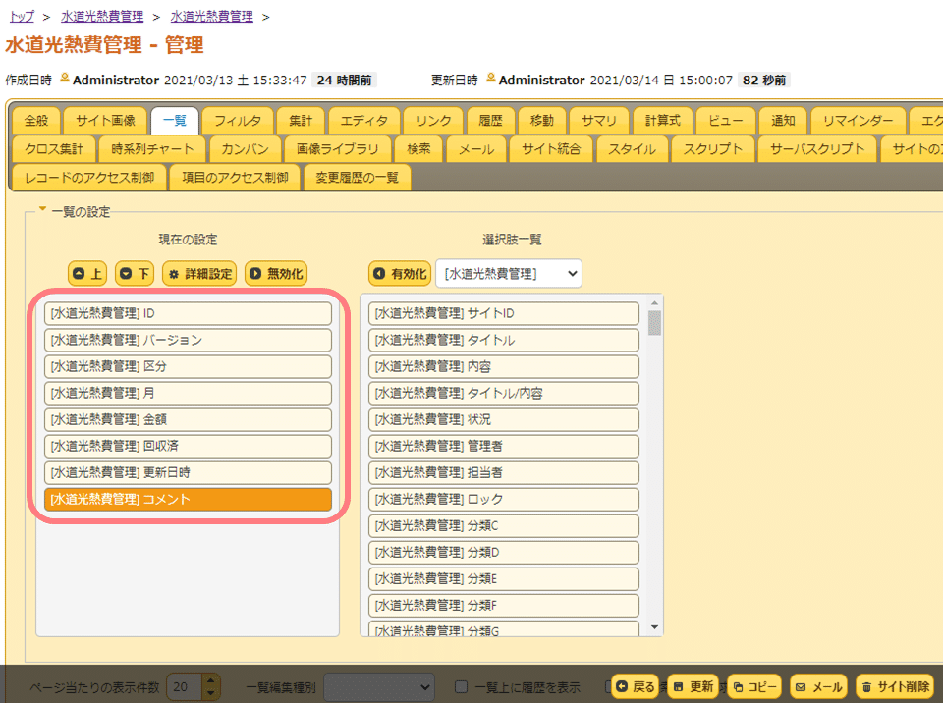The width and height of the screenshot is (943, 703).
Task: Select ロック in the options list
Action: tap(503, 499)
